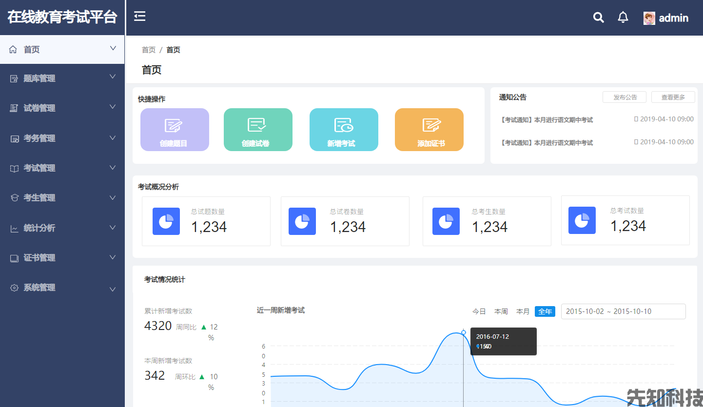Collapse the sidebar with the menu fold icon
Screen dimensions: 703x407
click(140, 17)
